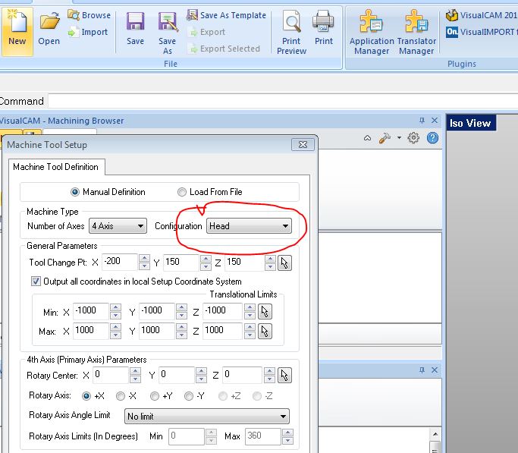Screen dimensions: 518x453
Task: Toggle Output all coordinates in local Setup checkbox
Action: point(36,282)
